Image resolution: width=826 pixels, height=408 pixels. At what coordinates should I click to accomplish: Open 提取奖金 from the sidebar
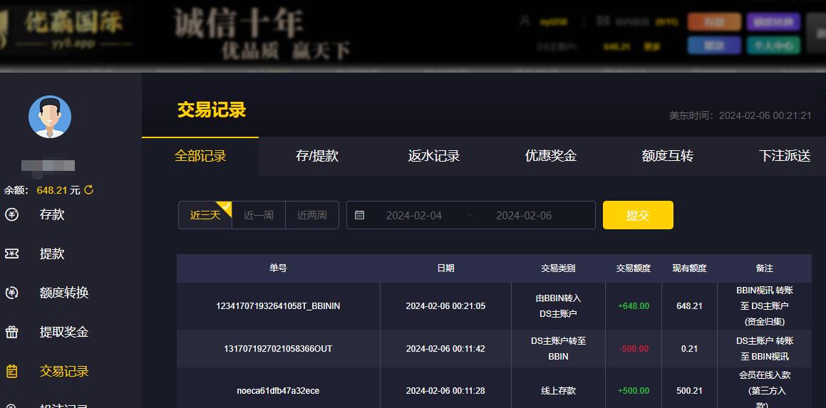(63, 333)
